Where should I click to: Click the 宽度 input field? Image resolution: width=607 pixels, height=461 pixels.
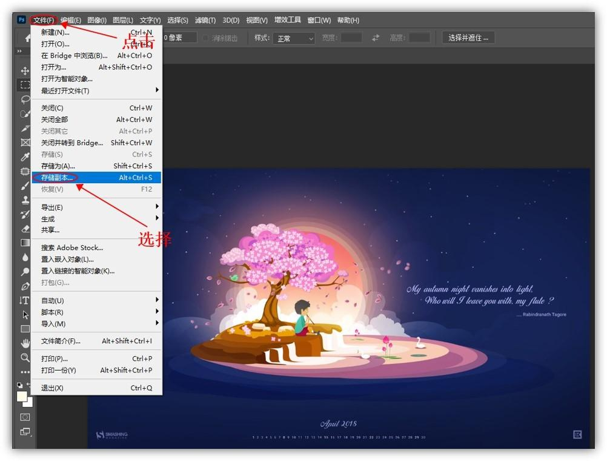click(x=351, y=38)
